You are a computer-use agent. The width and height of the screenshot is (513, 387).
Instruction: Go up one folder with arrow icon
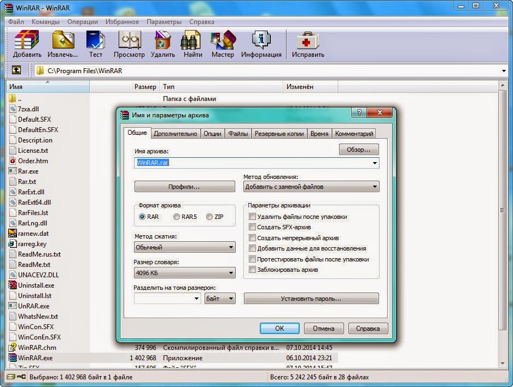pos(16,70)
